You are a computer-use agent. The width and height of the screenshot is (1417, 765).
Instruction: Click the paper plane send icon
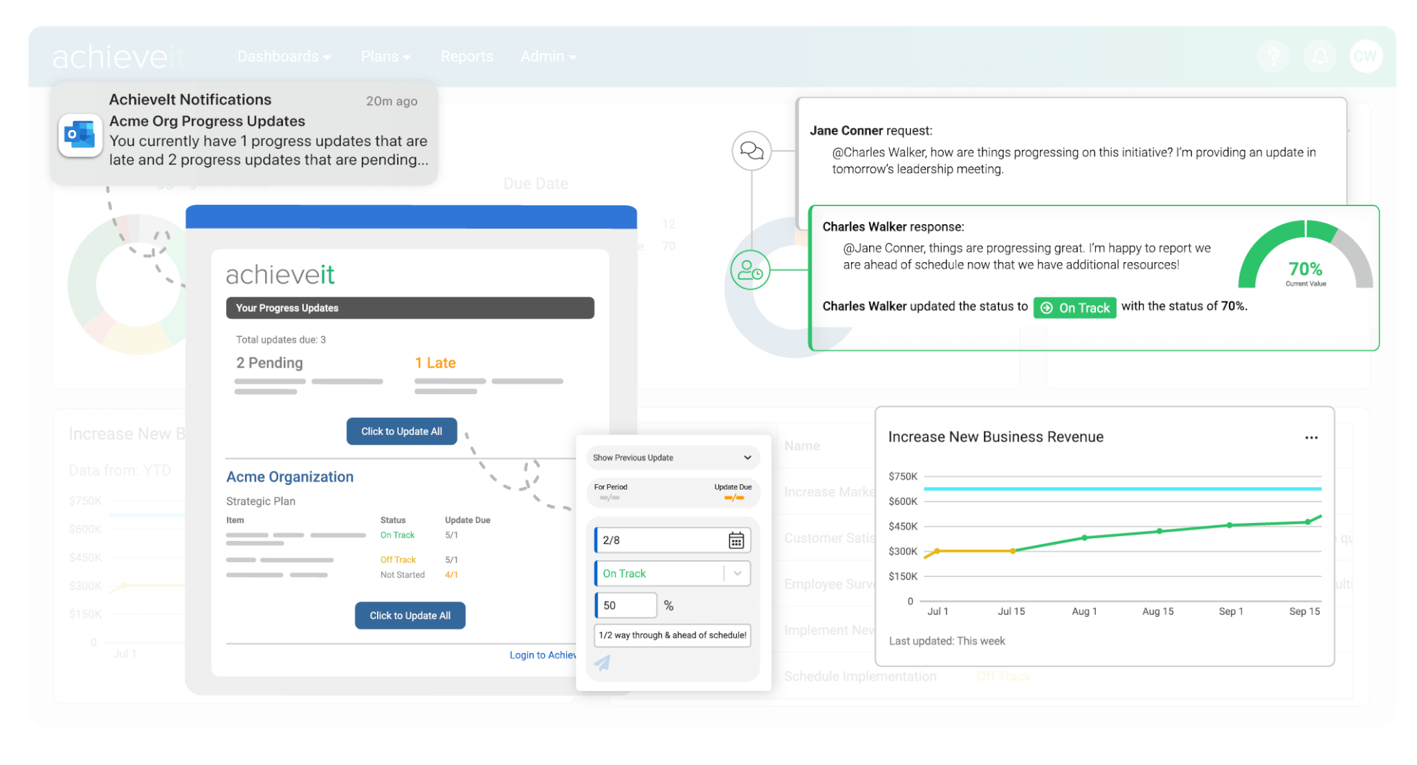point(603,663)
